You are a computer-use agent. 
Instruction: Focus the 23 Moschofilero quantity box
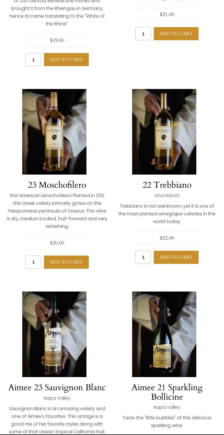click(33, 262)
